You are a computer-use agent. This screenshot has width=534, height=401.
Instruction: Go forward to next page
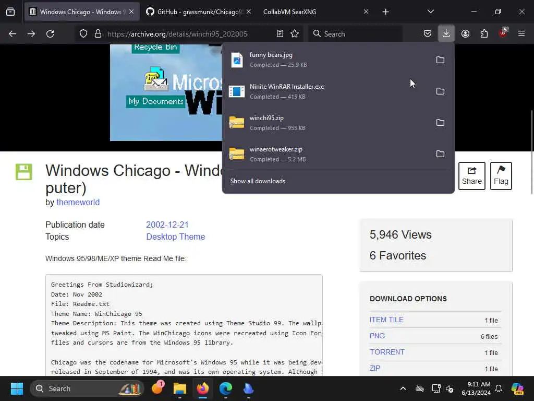click(x=31, y=34)
